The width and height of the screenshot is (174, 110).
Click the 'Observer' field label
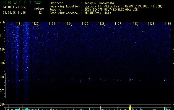click(56, 3)
